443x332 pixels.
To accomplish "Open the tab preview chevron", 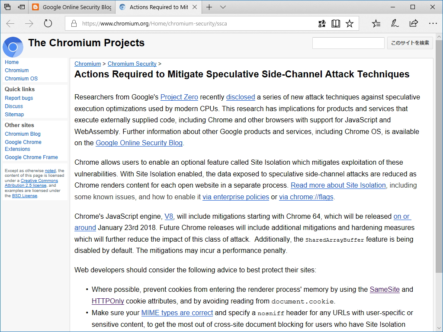I will 223,7.
